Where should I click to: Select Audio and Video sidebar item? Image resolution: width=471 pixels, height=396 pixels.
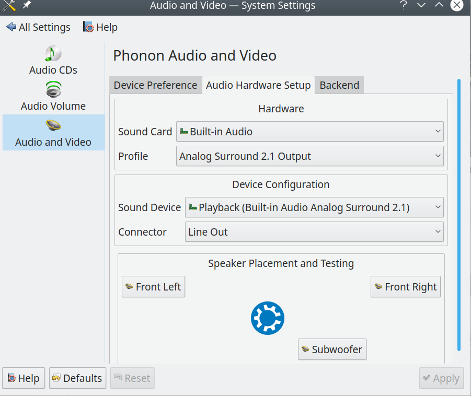click(x=53, y=133)
